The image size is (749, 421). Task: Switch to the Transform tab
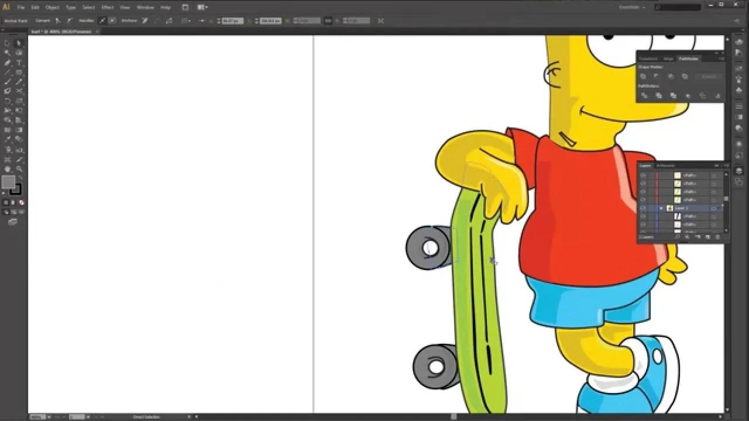pos(648,58)
